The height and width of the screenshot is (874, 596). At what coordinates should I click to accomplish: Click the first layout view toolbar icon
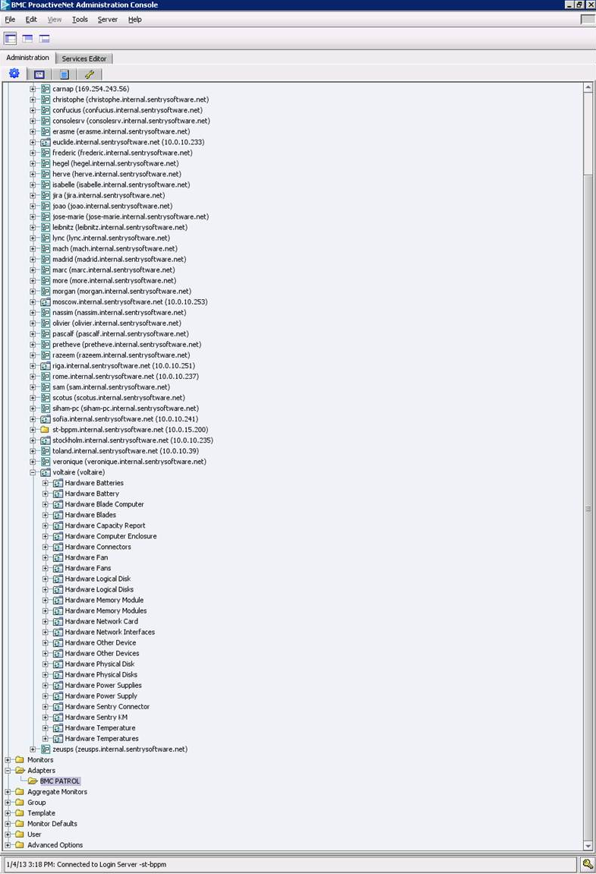[11, 39]
